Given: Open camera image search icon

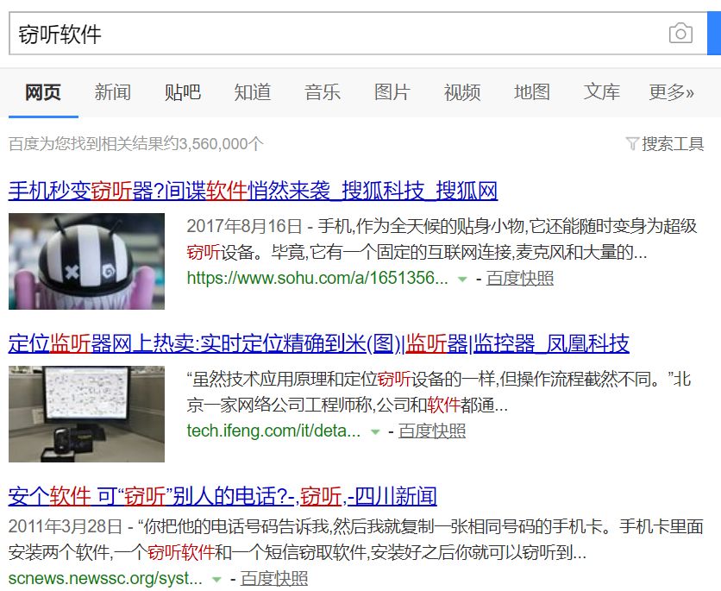Looking at the screenshot, I should pos(680,34).
